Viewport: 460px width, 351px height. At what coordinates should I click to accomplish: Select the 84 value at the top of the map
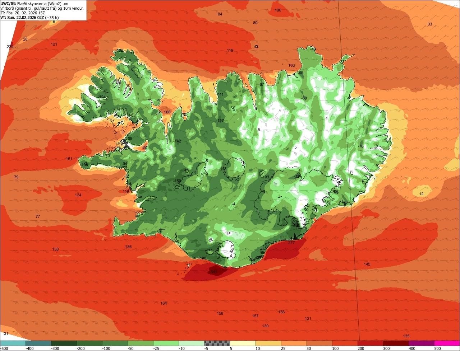pos(220,14)
